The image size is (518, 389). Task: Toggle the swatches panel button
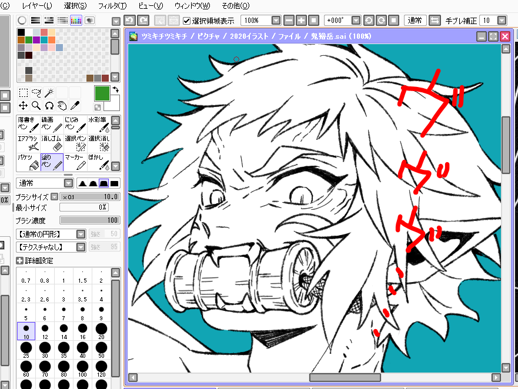pyautogui.click(x=76, y=21)
